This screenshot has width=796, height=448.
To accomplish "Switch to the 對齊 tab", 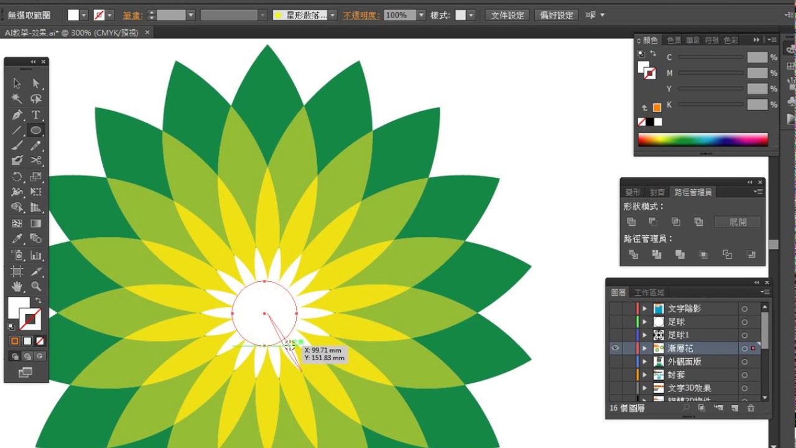I will pyautogui.click(x=657, y=192).
